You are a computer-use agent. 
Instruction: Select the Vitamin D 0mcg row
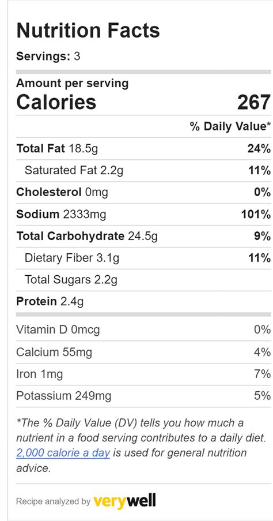[x=143, y=329]
